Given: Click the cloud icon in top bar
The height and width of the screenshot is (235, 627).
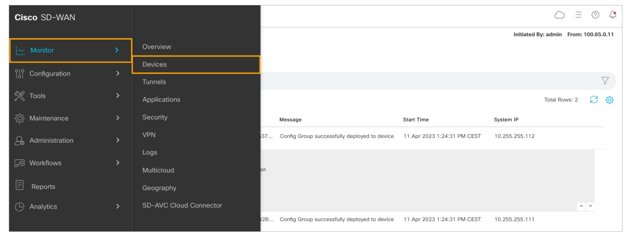Looking at the screenshot, I should pos(560,15).
